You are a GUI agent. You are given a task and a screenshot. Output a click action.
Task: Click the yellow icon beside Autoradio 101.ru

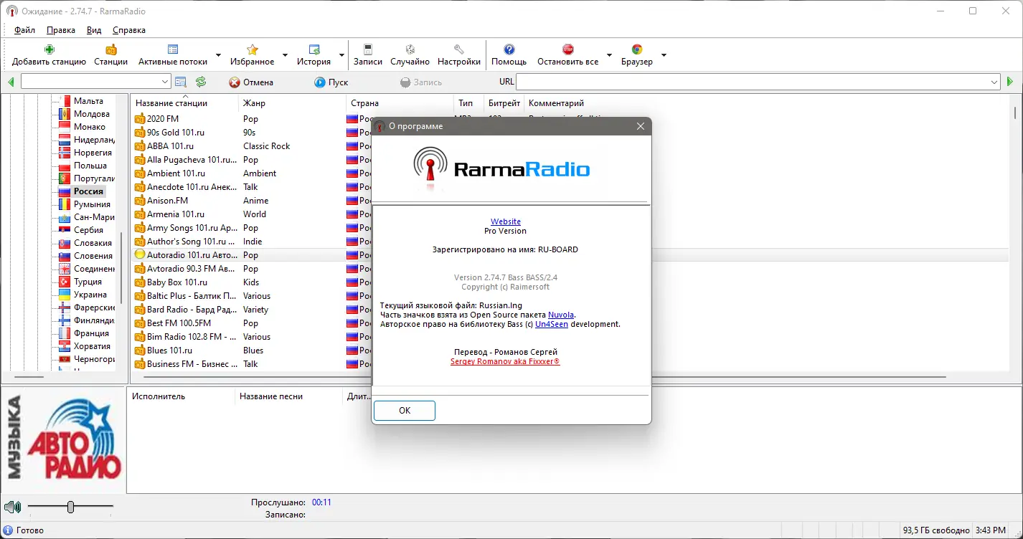140,255
